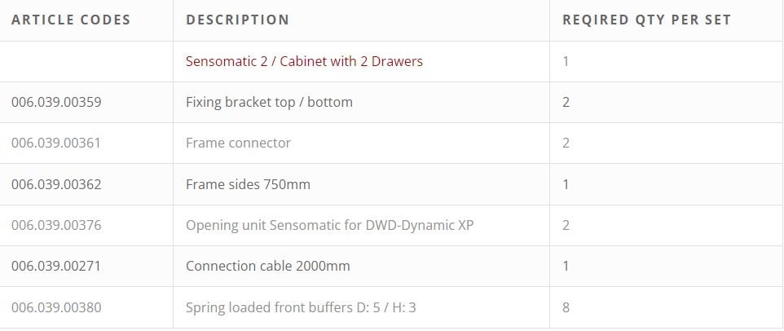This screenshot has height=331, width=784.
Task: Select article code 006.039.00361
Action: [56, 143]
